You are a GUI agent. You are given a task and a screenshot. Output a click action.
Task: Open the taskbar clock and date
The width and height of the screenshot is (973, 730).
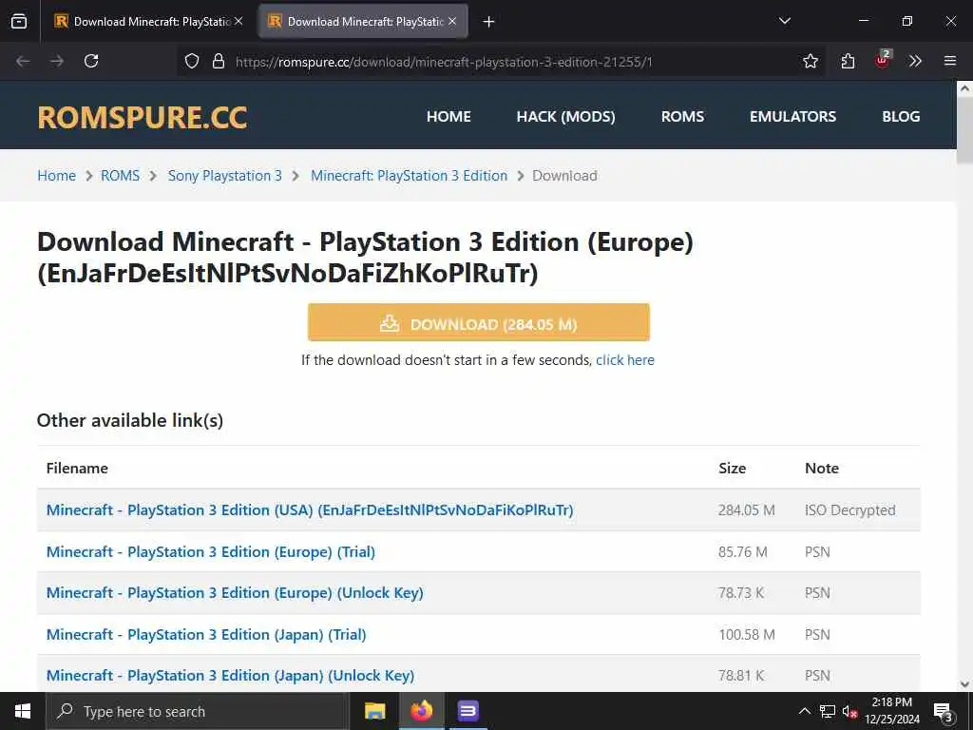892,711
